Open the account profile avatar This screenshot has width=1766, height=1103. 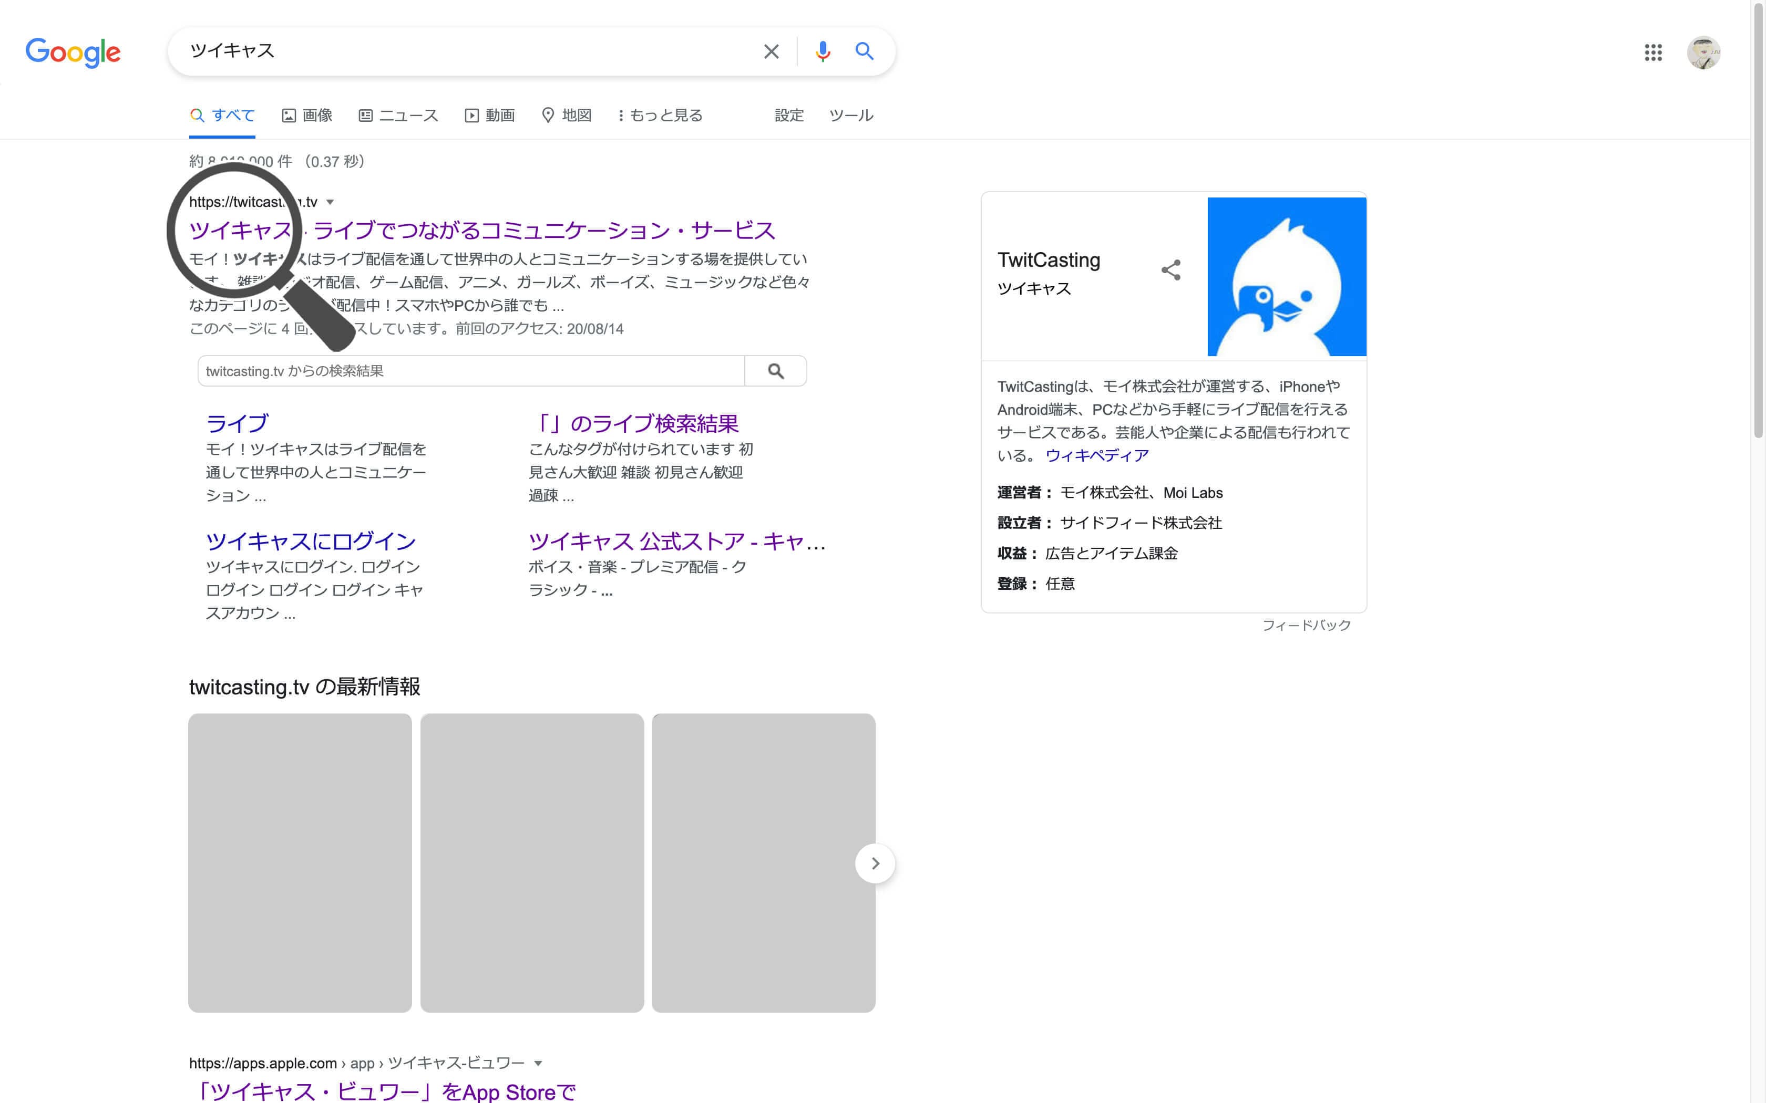pyautogui.click(x=1703, y=53)
